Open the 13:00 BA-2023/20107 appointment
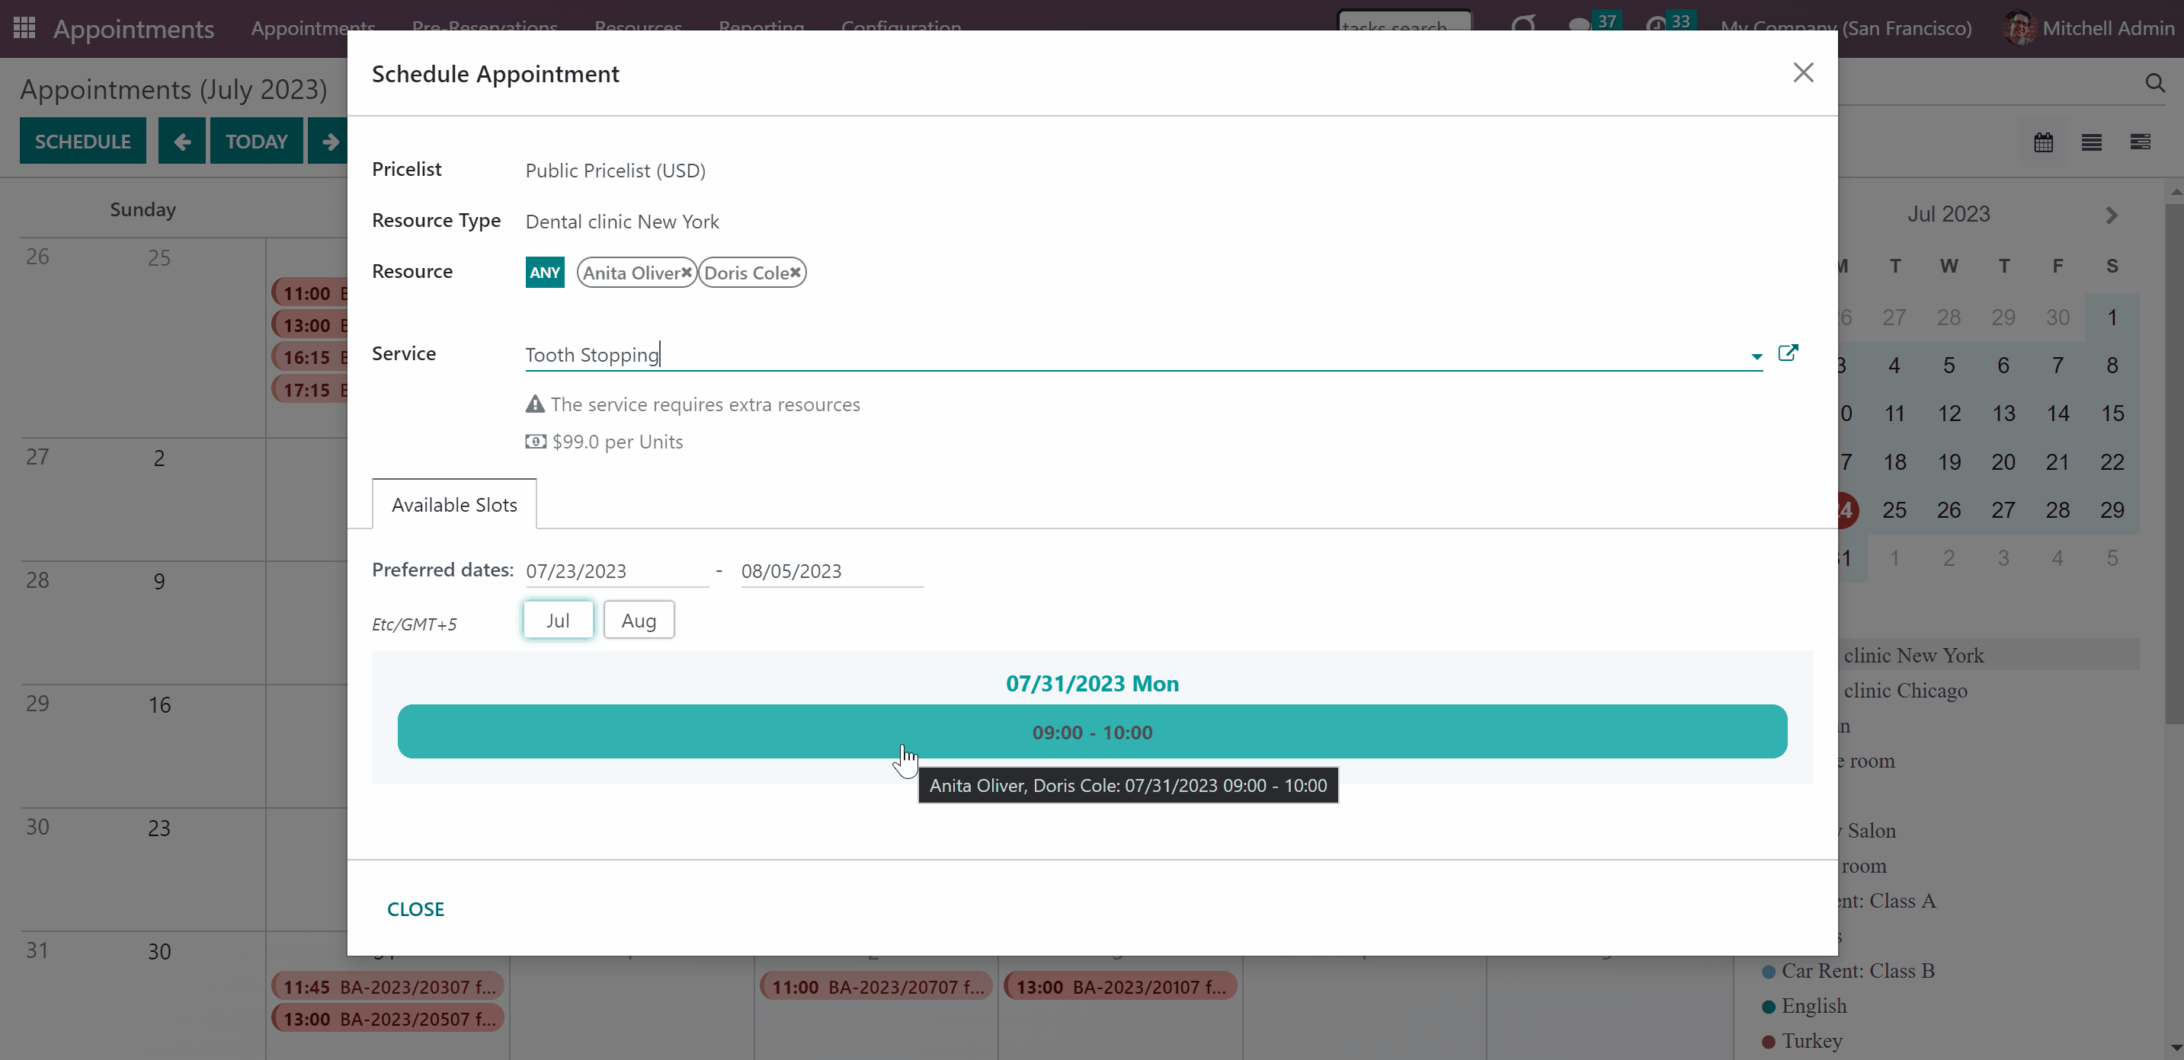 point(1121,986)
